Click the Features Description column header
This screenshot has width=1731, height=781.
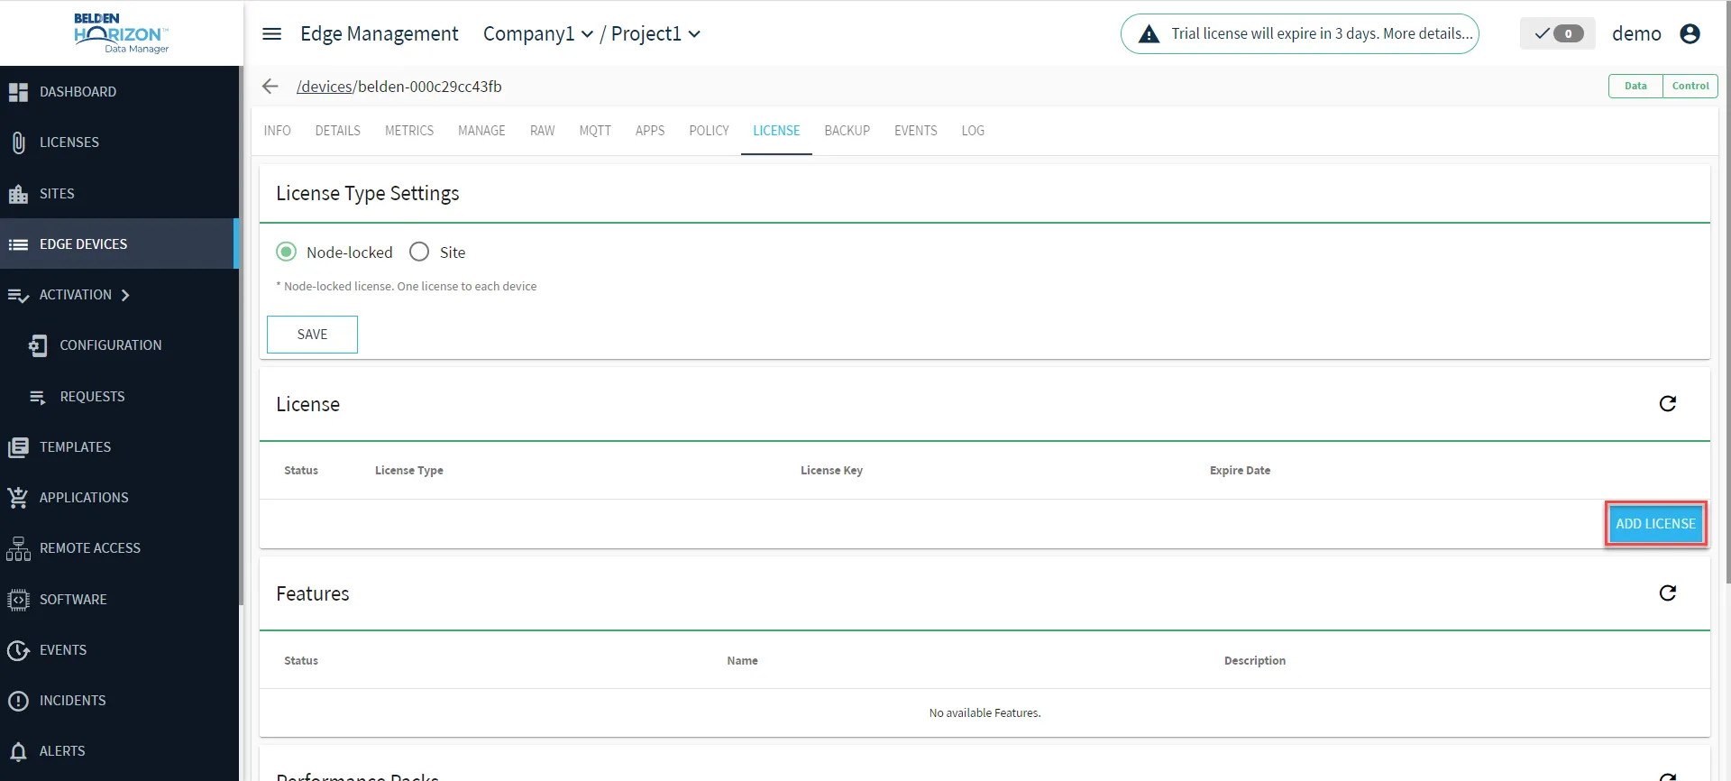1255,661
